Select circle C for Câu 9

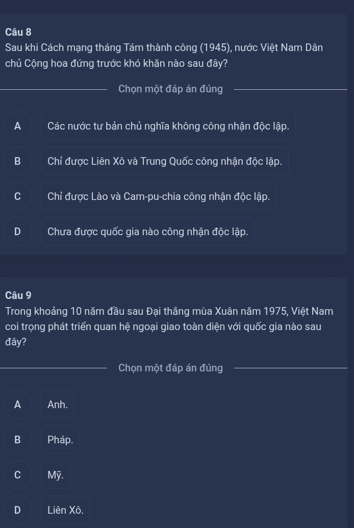tap(17, 475)
